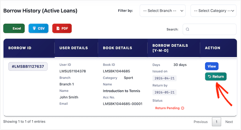Click return-by date 2026-05-21
This screenshot has height=130, width=241.
pos(164,92)
